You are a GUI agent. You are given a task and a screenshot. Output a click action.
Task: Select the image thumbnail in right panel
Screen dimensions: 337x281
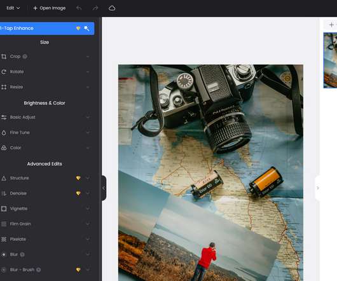pyautogui.click(x=331, y=60)
